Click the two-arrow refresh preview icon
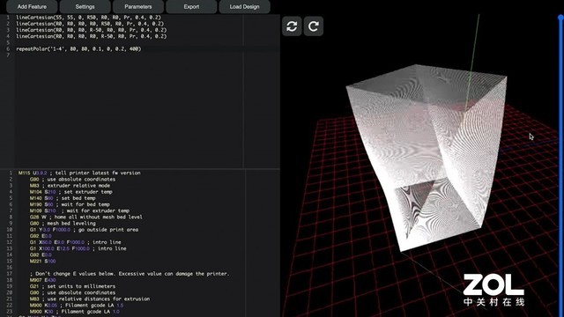Image resolution: width=564 pixels, height=317 pixels. point(292,26)
